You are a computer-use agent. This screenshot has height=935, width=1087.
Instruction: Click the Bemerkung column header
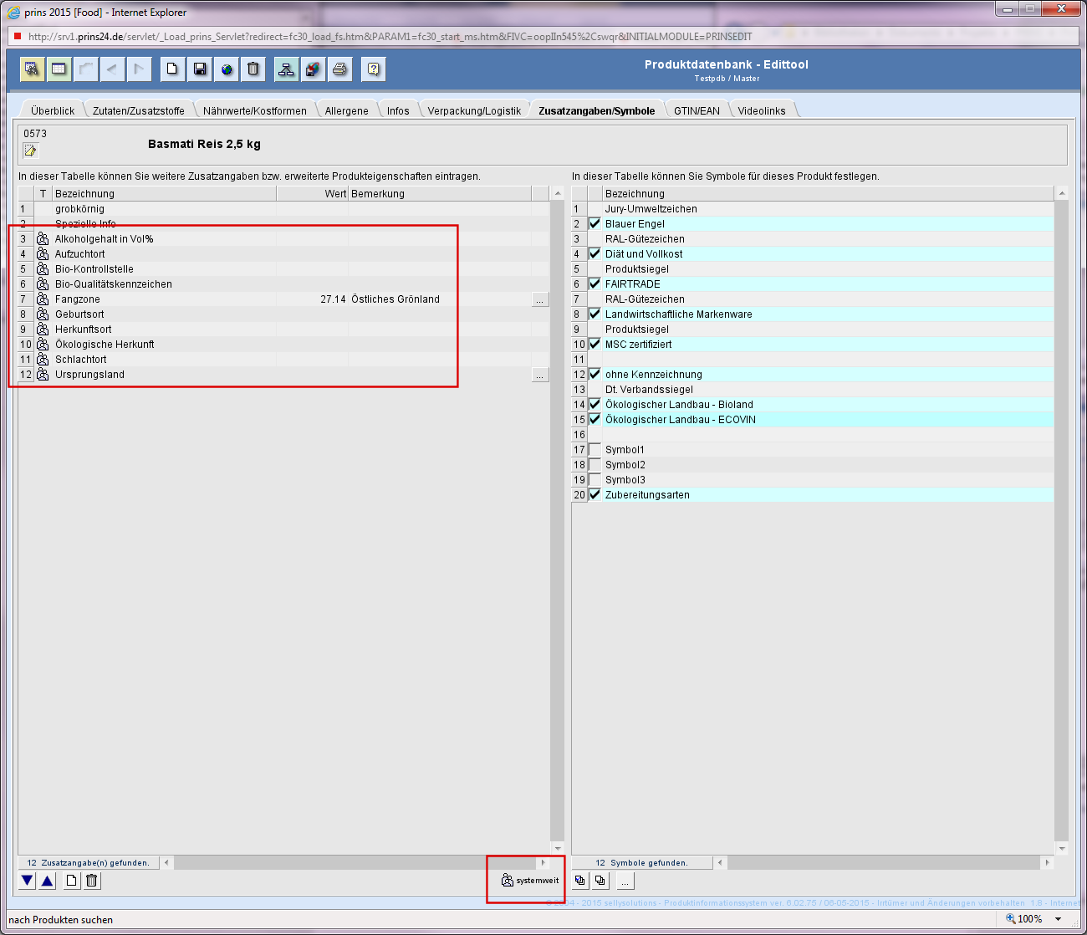tap(440, 193)
